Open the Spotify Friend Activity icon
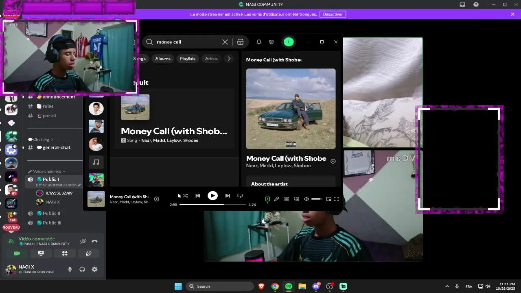 tap(271, 42)
